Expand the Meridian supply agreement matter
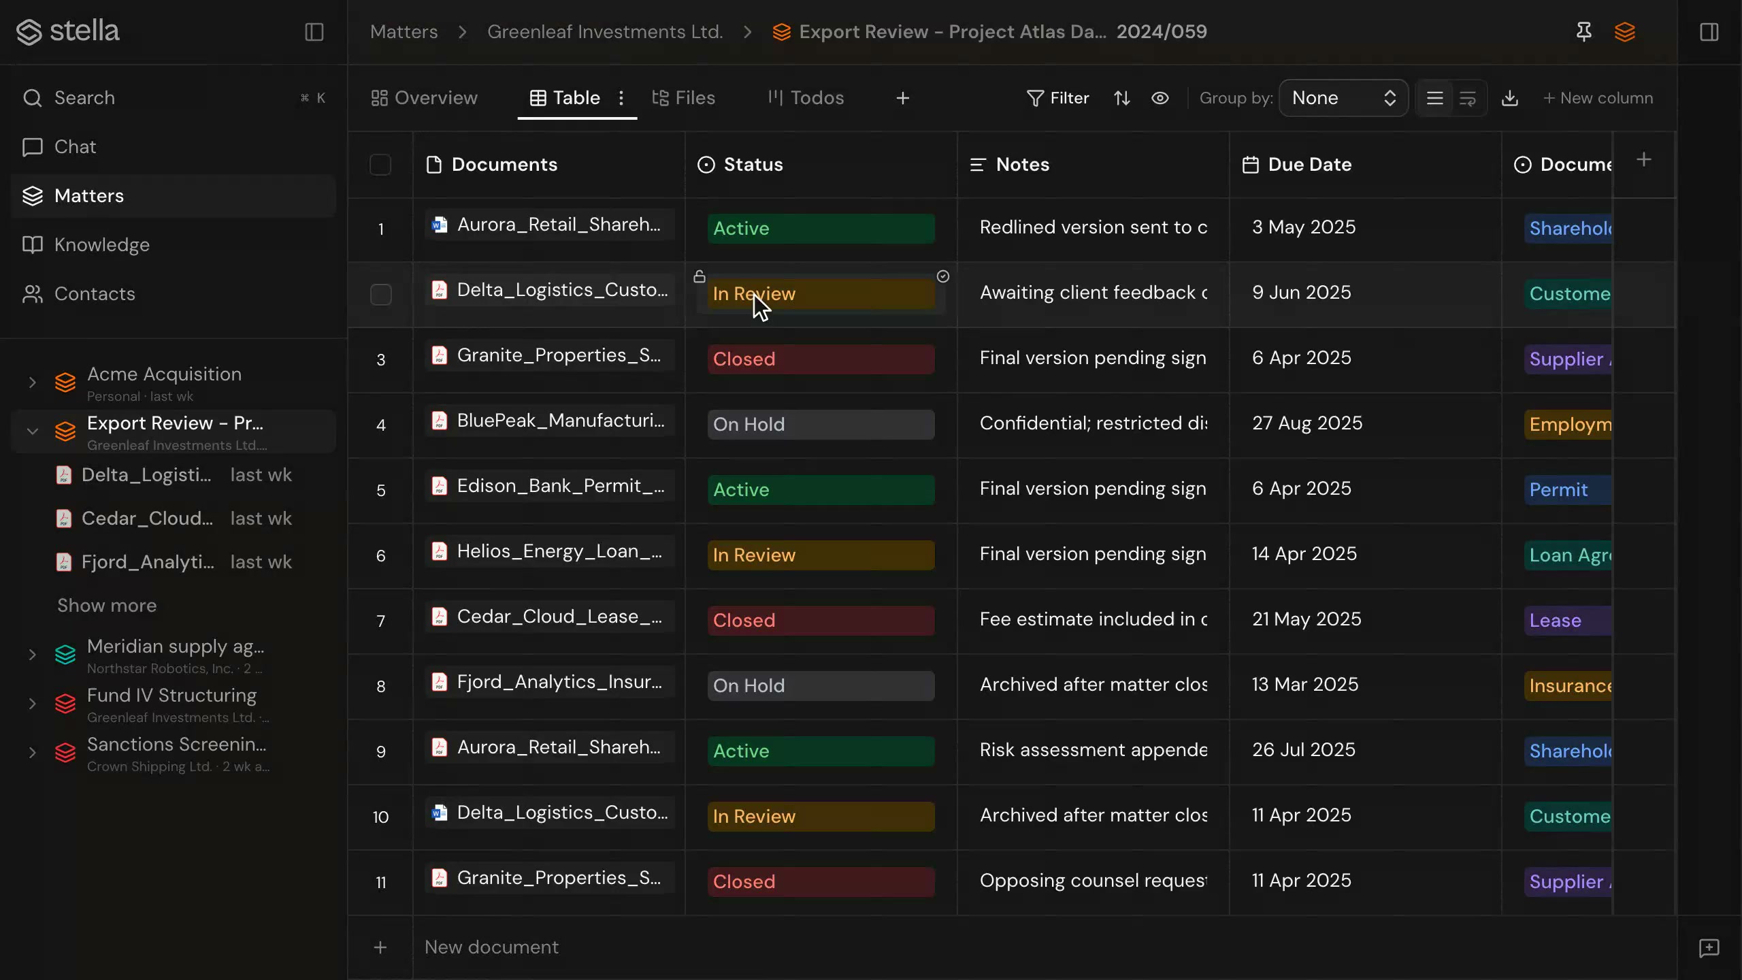This screenshot has height=980, width=1742. pos(32,655)
